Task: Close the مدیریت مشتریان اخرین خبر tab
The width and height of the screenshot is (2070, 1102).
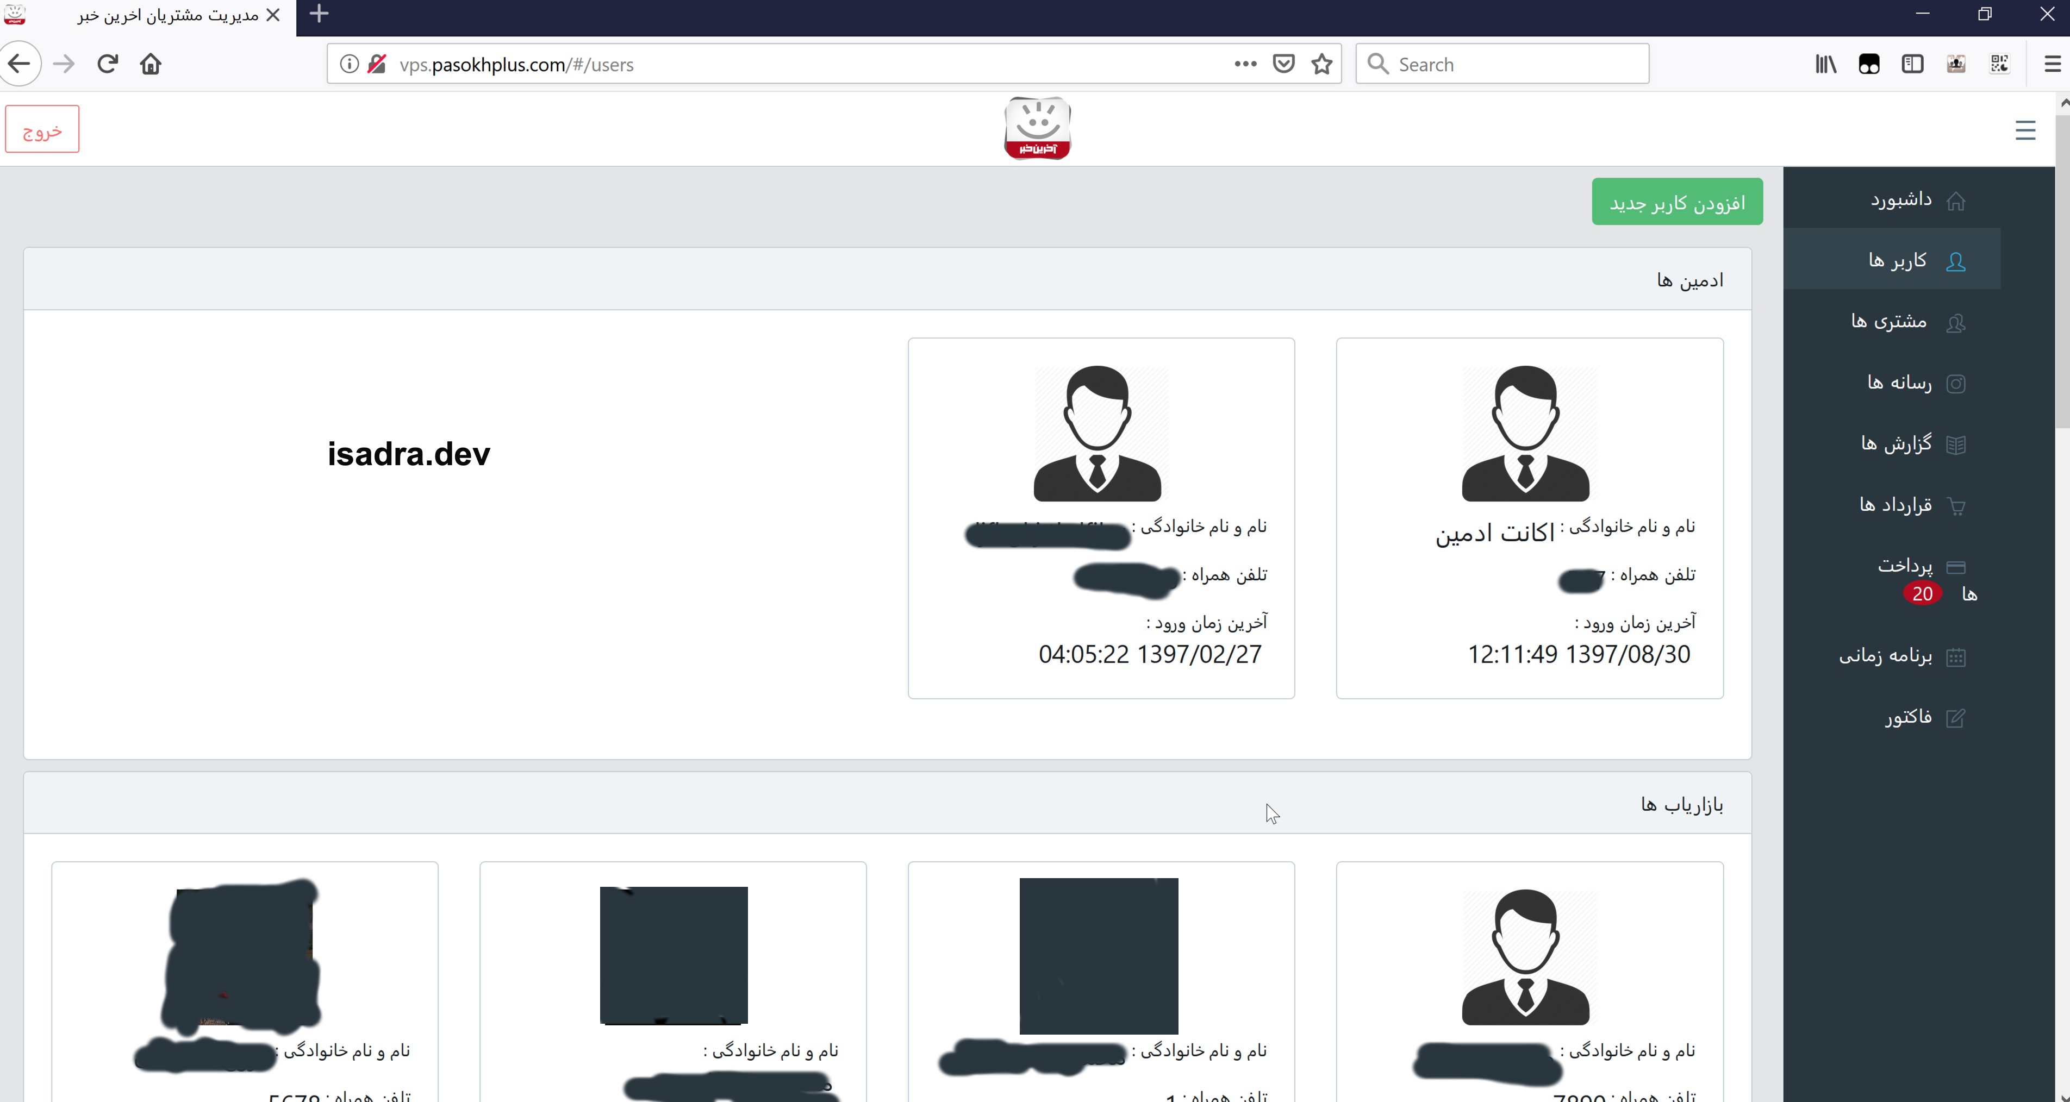Action: coord(273,15)
